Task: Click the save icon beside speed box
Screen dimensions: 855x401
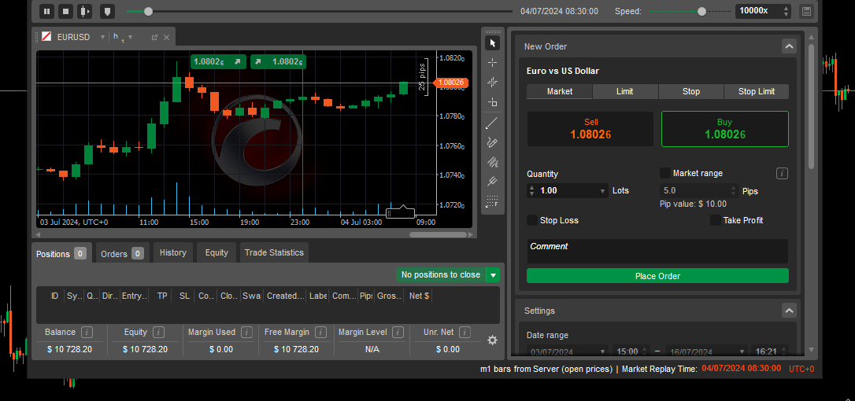Action: tap(806, 11)
